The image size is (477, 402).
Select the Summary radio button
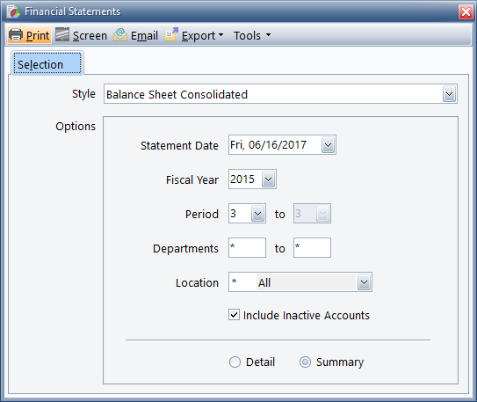coord(305,362)
